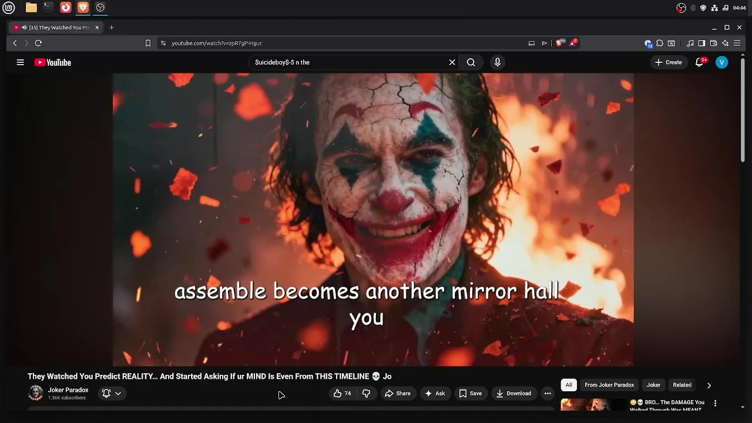Image resolution: width=752 pixels, height=423 pixels.
Task: Bookmark this page
Action: click(x=148, y=43)
